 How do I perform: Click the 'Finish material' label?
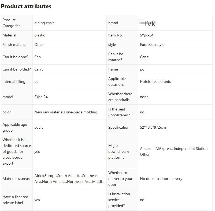[x=14, y=45]
